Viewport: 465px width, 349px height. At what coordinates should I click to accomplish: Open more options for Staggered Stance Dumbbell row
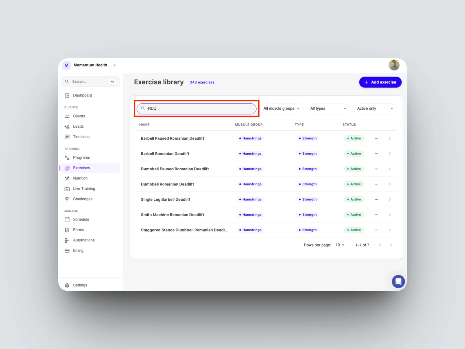(377, 230)
